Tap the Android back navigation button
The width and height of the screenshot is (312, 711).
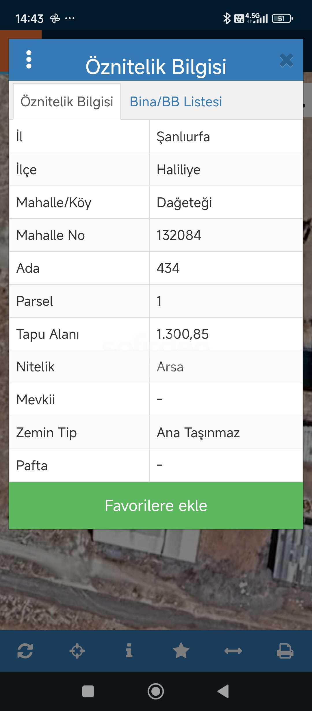click(223, 691)
